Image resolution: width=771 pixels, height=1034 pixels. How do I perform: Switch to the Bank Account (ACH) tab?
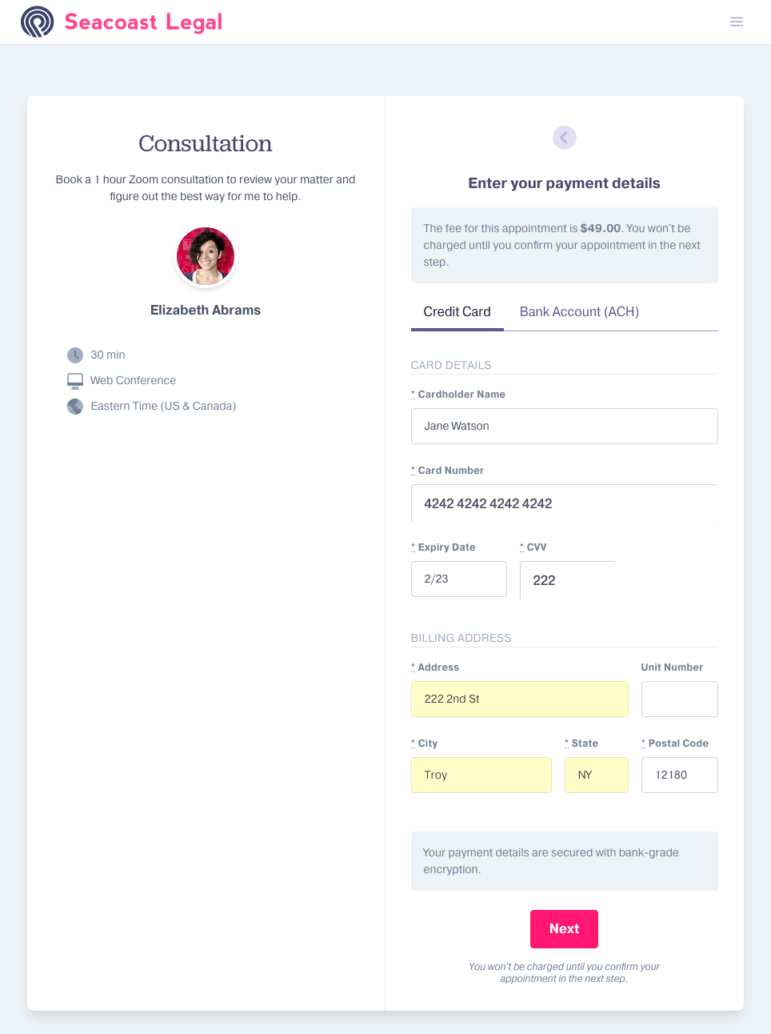(578, 311)
